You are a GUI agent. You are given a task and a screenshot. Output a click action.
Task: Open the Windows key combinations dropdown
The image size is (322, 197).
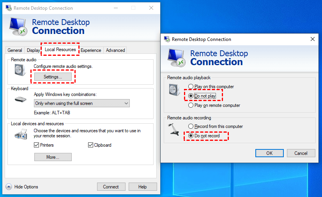82,103
